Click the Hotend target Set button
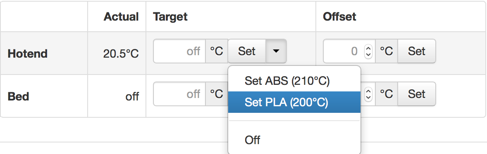487x154 pixels. pos(247,51)
